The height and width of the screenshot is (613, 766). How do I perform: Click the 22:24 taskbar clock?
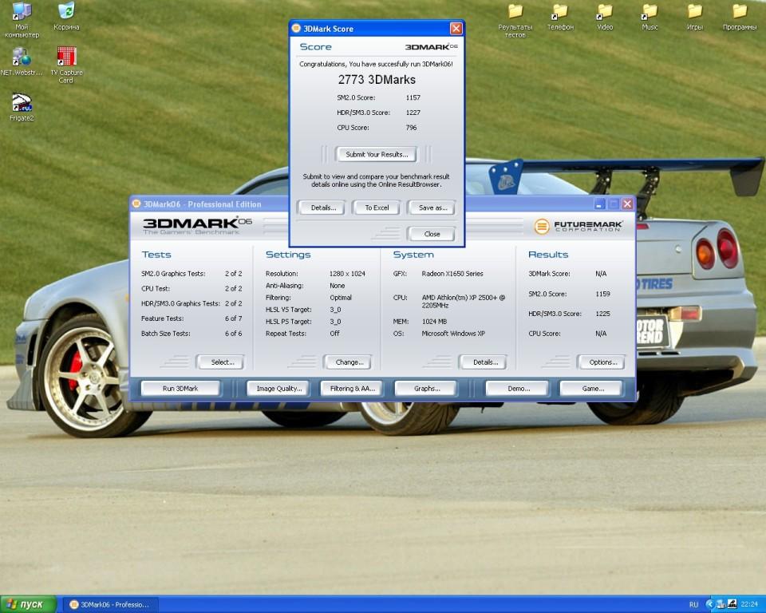tap(749, 604)
